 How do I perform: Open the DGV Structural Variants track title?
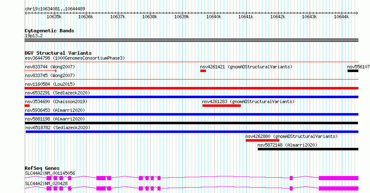(58, 53)
